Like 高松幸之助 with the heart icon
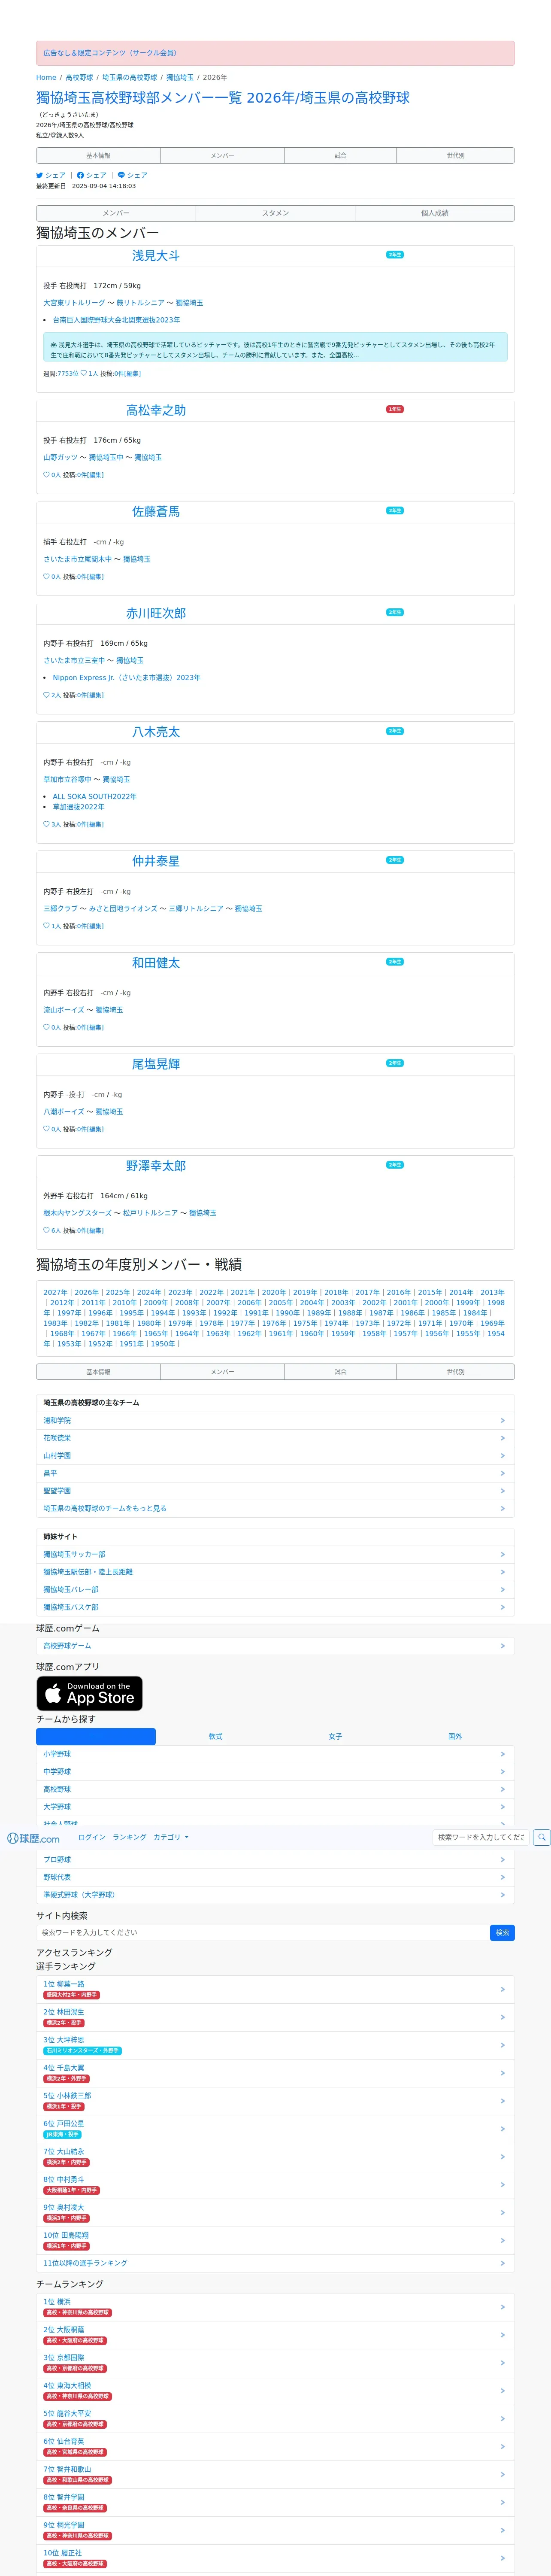The height and width of the screenshot is (2576, 551). click(x=46, y=475)
